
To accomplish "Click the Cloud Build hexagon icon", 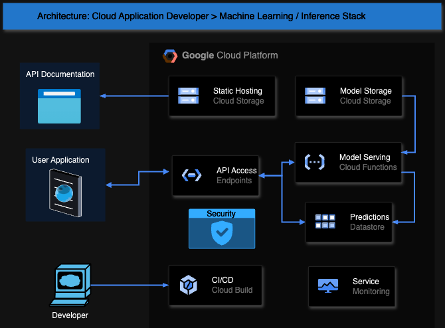I will pos(189,285).
